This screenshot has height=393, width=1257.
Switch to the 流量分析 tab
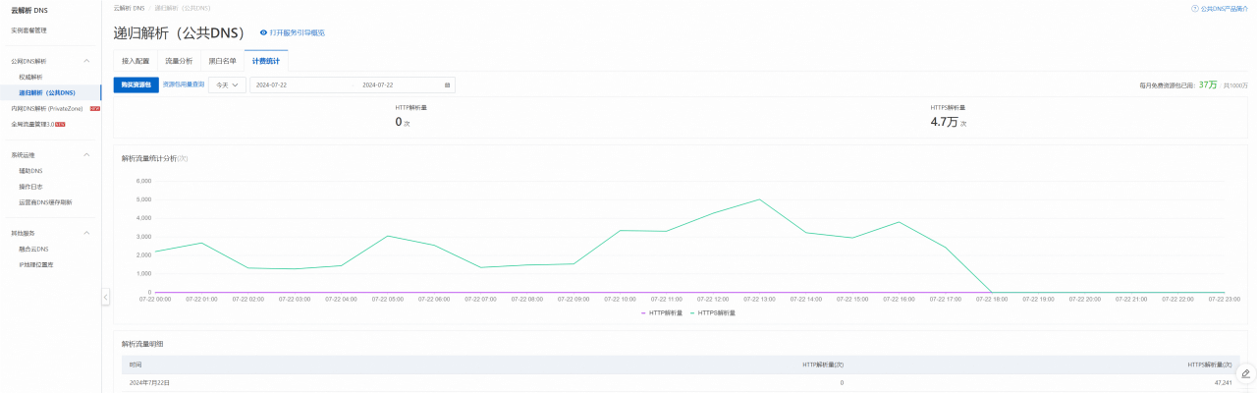click(179, 61)
